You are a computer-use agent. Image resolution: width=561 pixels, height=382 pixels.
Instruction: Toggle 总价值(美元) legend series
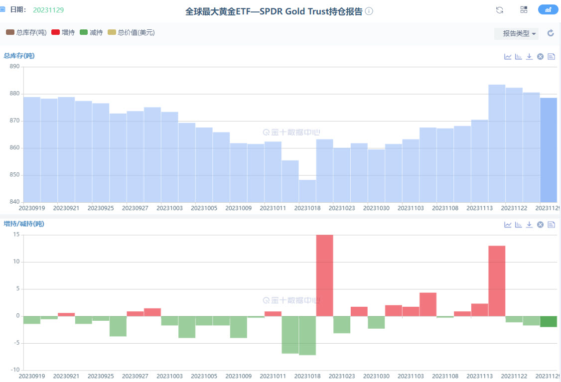point(132,32)
